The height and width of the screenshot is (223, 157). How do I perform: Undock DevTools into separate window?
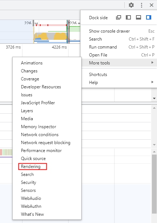coord(119,17)
